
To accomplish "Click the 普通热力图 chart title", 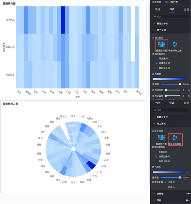I will point(9,3).
